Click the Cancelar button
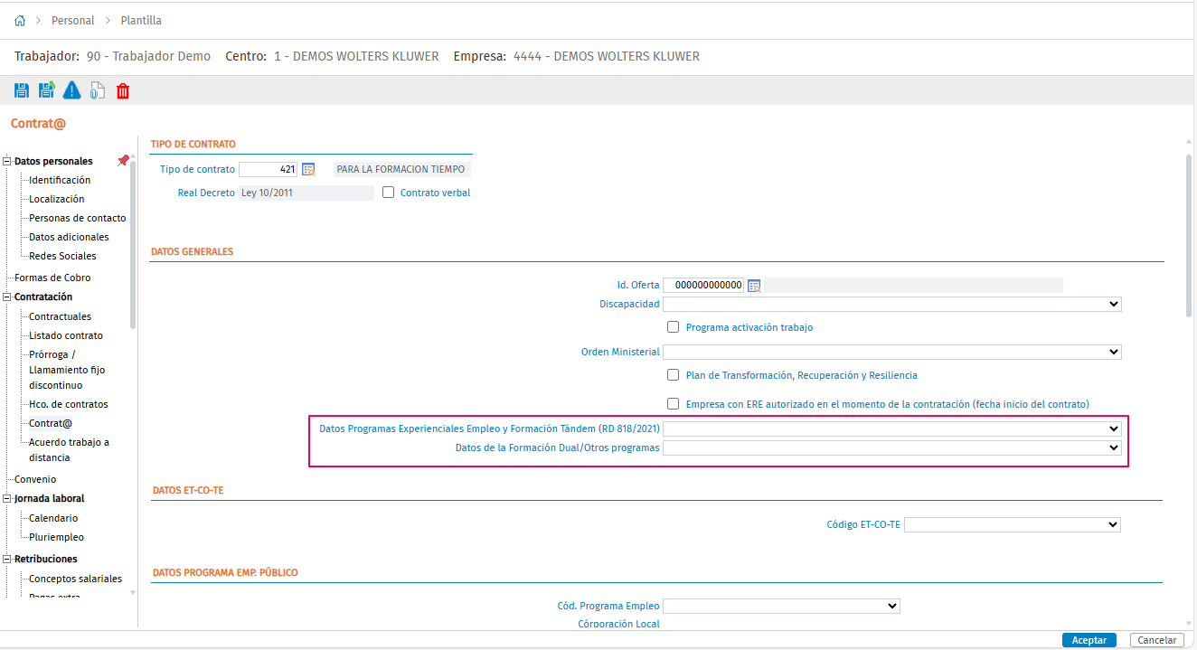This screenshot has width=1197, height=650. [1156, 640]
